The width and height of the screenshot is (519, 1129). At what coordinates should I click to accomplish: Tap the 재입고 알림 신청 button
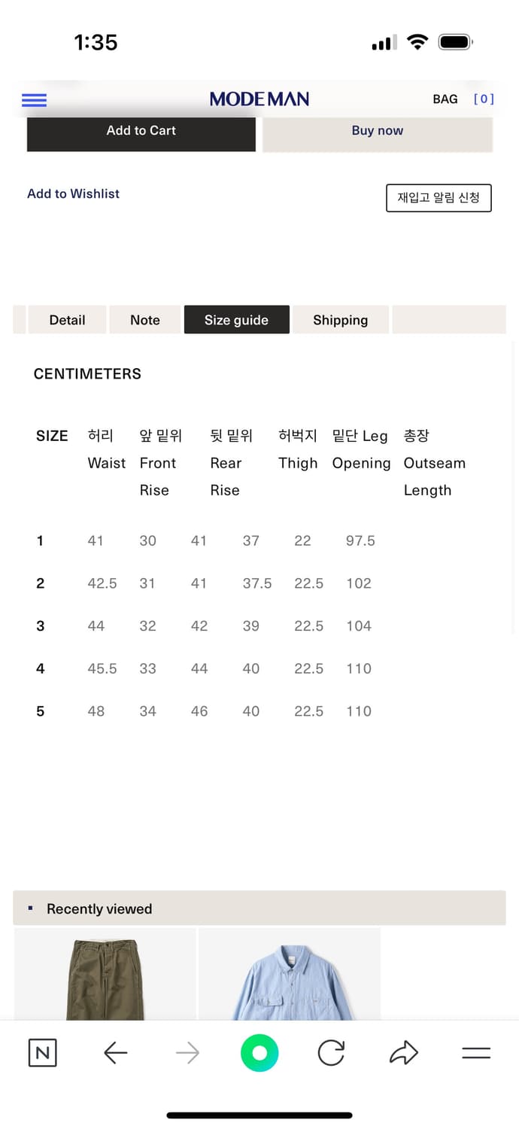(x=439, y=198)
